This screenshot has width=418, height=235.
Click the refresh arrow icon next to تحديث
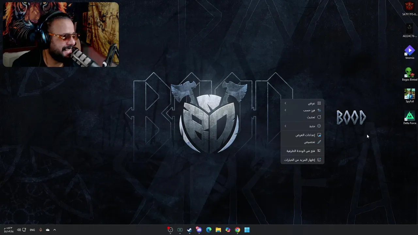click(x=319, y=117)
